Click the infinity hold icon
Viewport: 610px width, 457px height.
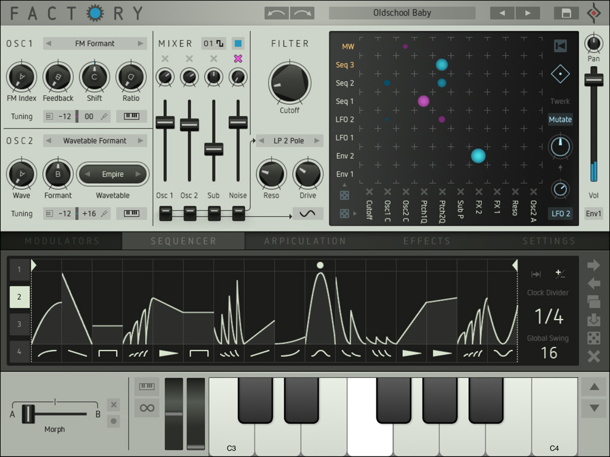[x=147, y=408]
